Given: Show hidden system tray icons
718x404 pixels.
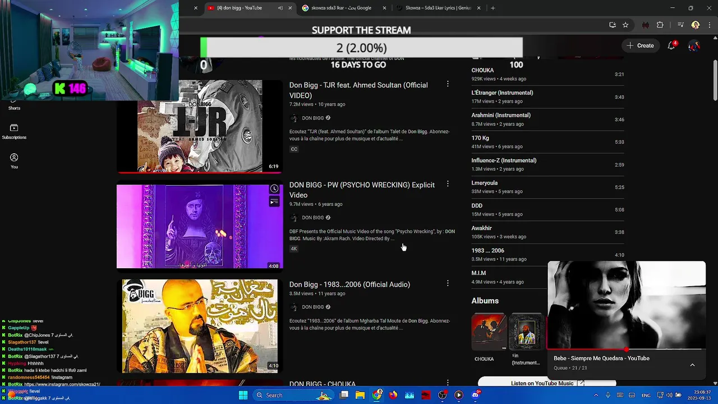Looking at the screenshot, I should point(596,395).
